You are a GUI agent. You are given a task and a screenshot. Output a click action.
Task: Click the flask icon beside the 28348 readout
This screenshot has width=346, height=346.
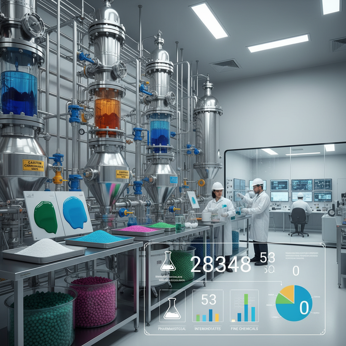click(x=168, y=262)
